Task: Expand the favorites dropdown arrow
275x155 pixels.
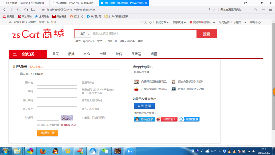Action: 245,23
